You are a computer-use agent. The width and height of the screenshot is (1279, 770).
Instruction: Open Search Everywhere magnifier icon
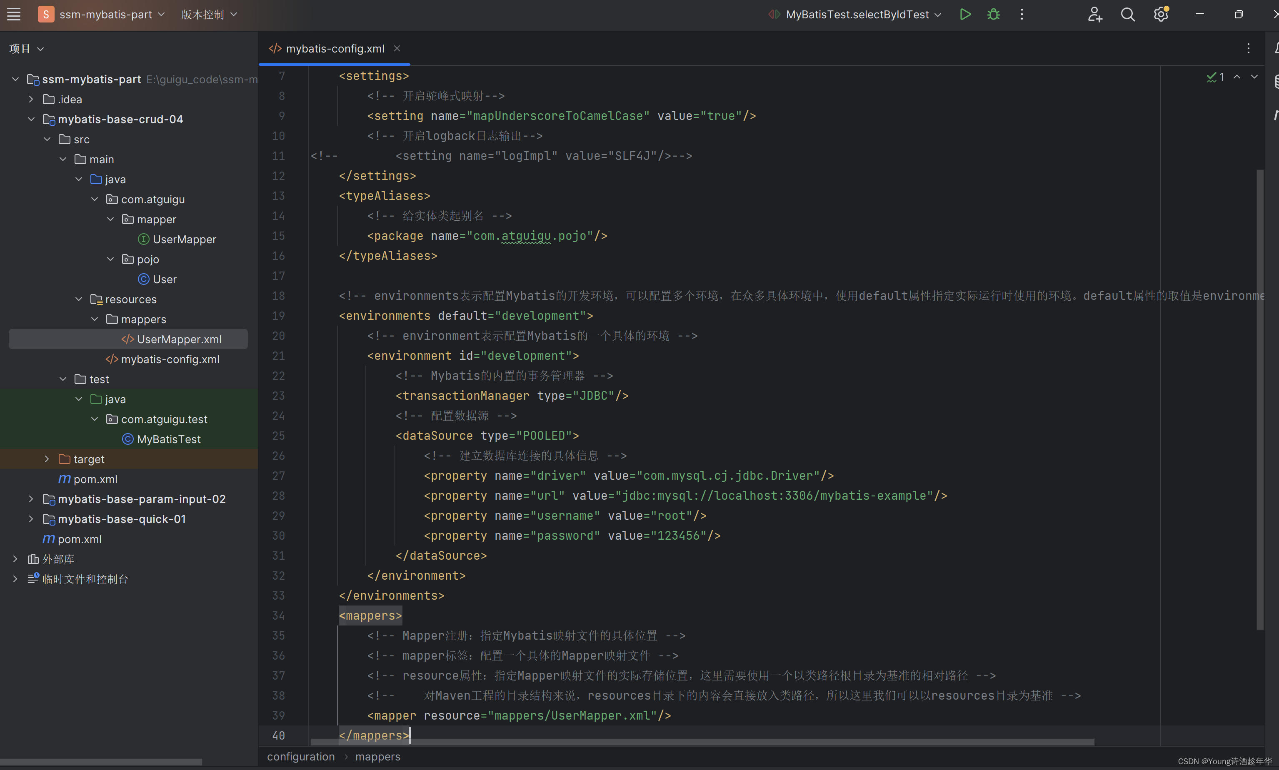pyautogui.click(x=1127, y=15)
